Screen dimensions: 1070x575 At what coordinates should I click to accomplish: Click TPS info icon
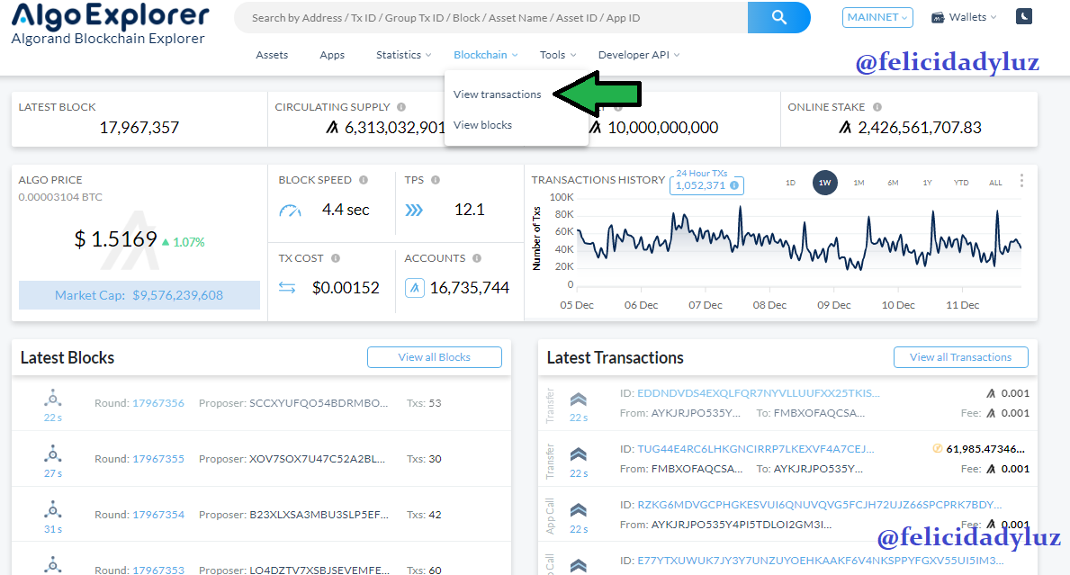tap(436, 180)
